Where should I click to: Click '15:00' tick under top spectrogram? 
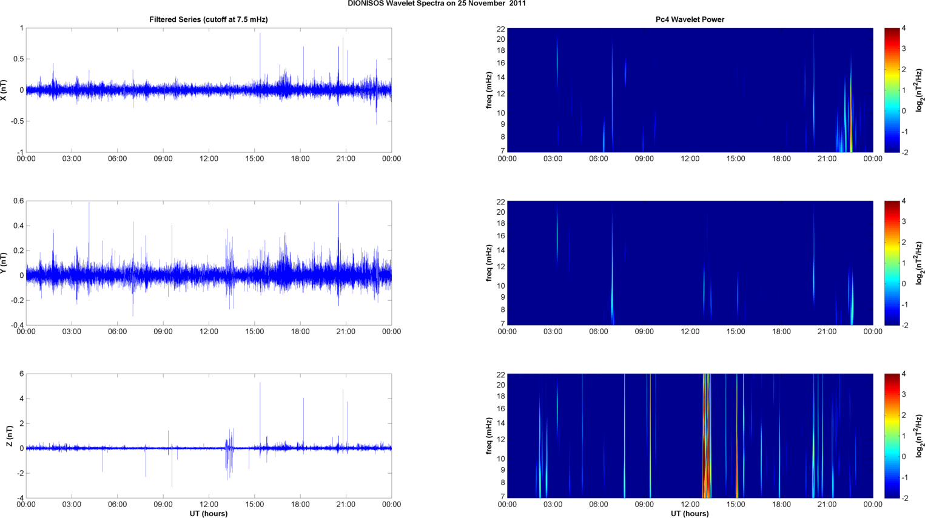[x=736, y=159]
